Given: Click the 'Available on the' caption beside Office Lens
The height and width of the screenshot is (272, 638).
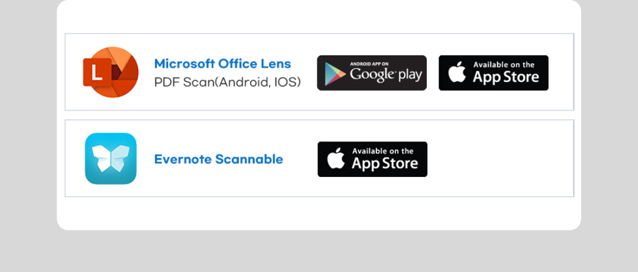Looking at the screenshot, I should 504,64.
